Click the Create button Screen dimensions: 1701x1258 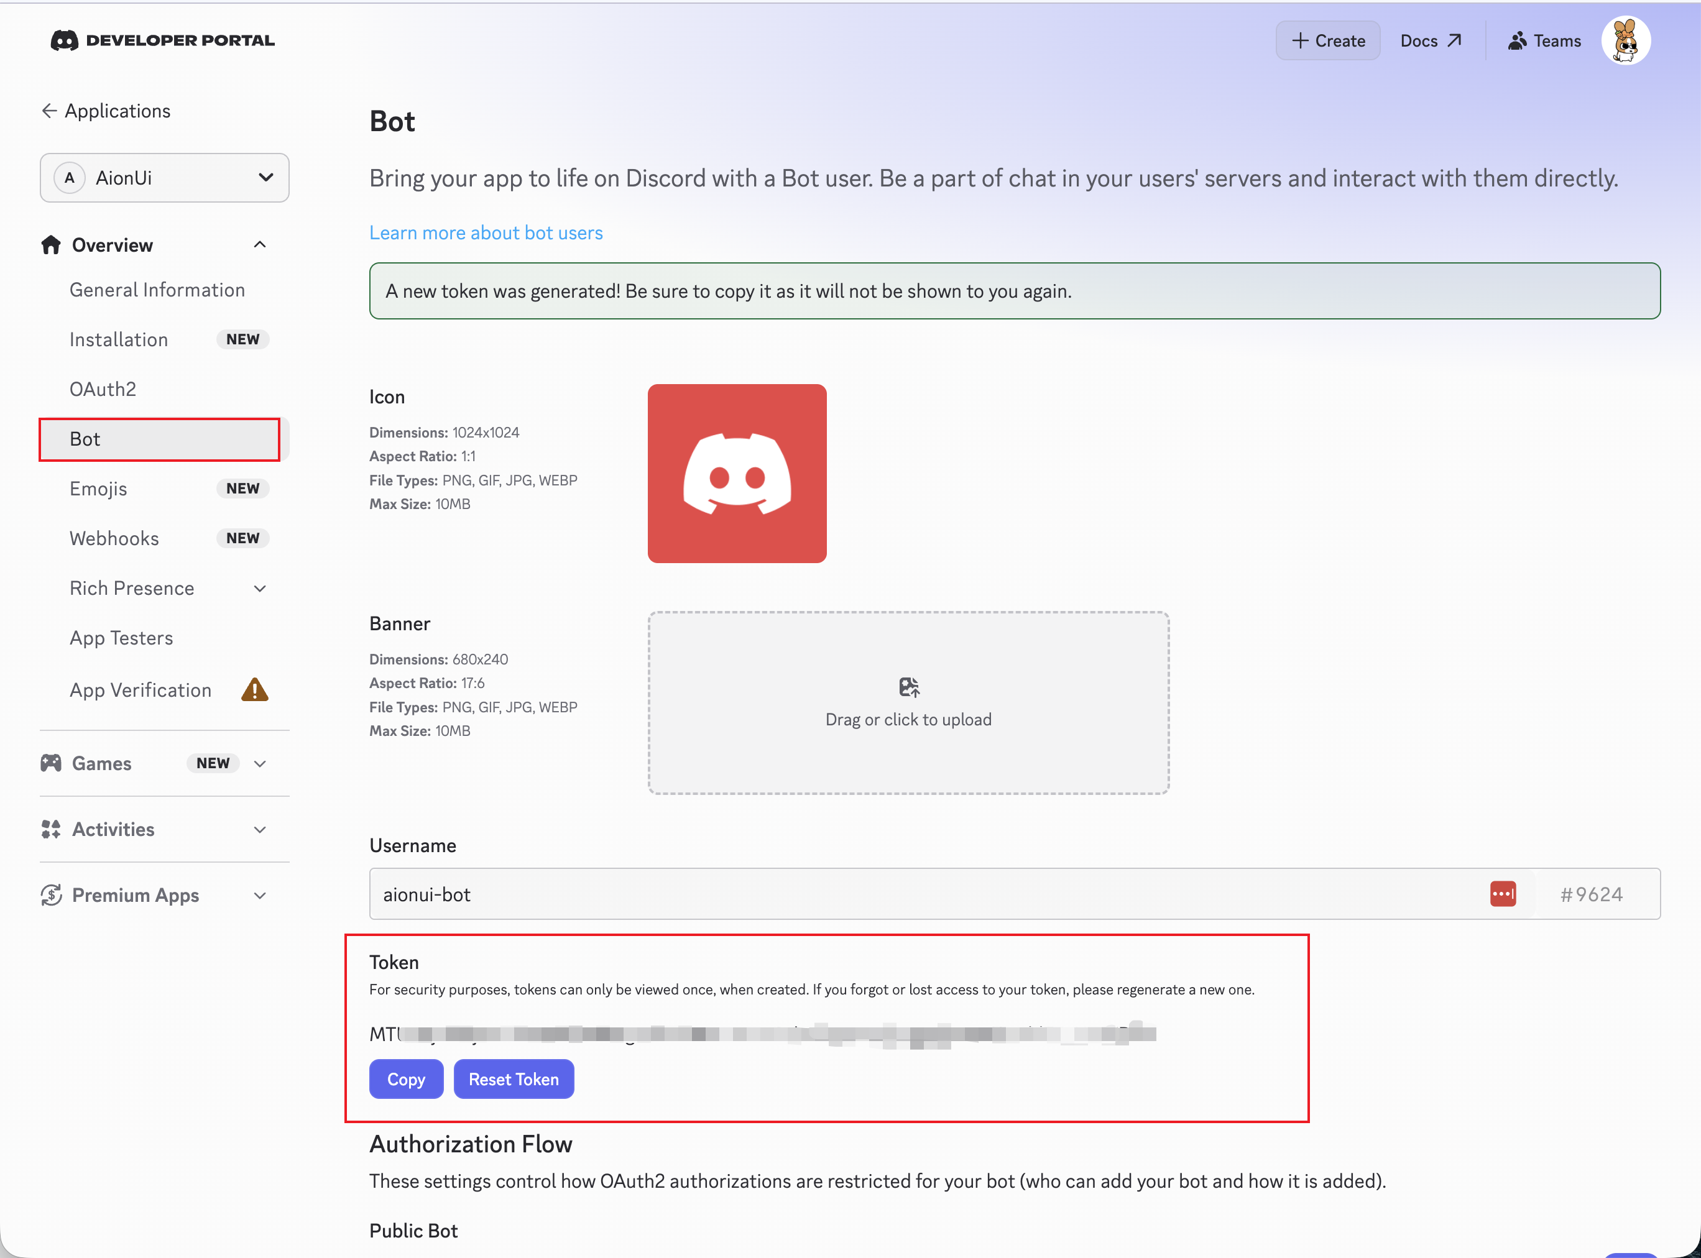click(1328, 40)
